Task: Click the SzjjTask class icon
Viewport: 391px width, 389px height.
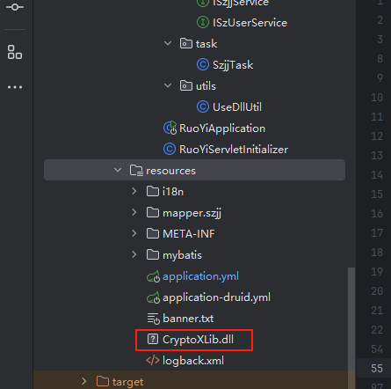Action: click(203, 65)
